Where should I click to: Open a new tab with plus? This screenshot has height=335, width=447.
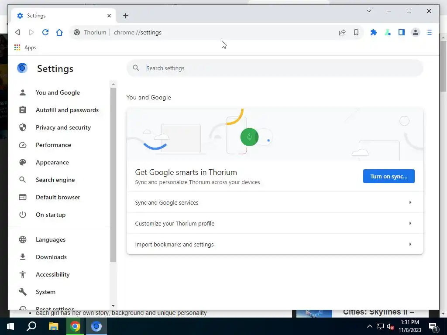click(126, 16)
